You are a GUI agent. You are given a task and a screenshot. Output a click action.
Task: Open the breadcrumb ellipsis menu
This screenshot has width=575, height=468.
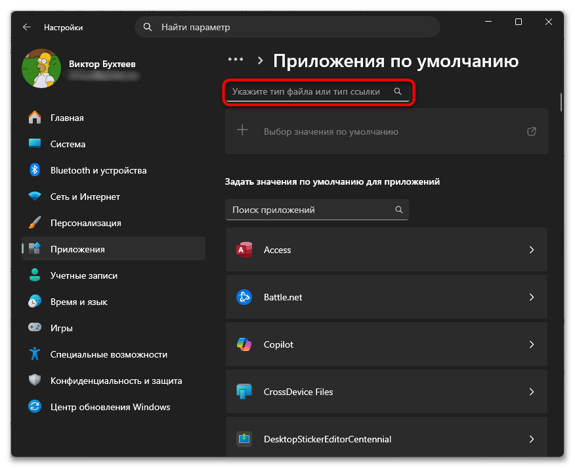pyautogui.click(x=235, y=59)
